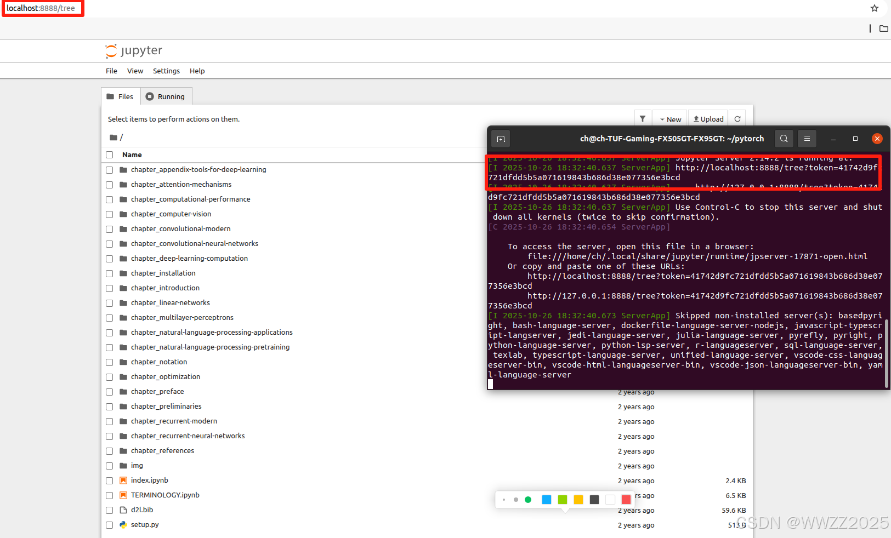Click folder icon of chapter_attention-mechanisms
Screen dimensions: 891x538
123,185
